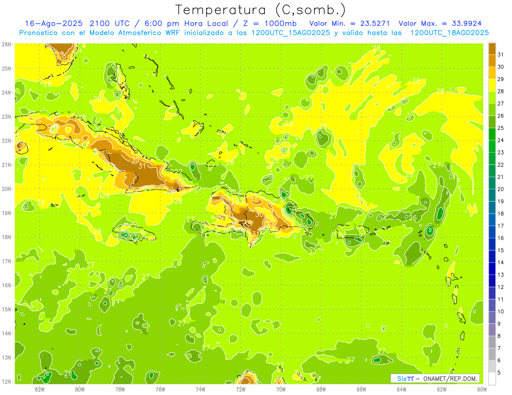Viewport: 512px width, 395px height.
Task: Click the 'Valor Max. = 33.9924' value
Action: pyautogui.click(x=440, y=23)
